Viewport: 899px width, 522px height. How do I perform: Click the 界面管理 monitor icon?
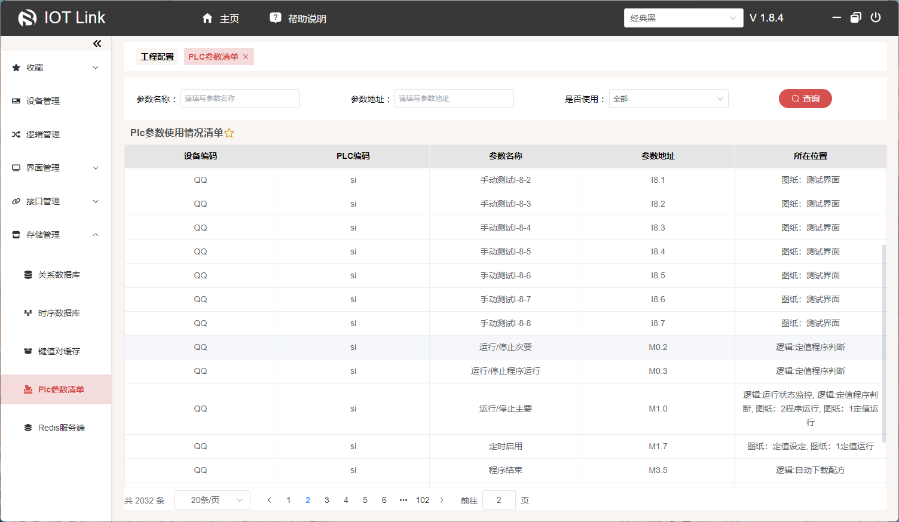point(16,168)
